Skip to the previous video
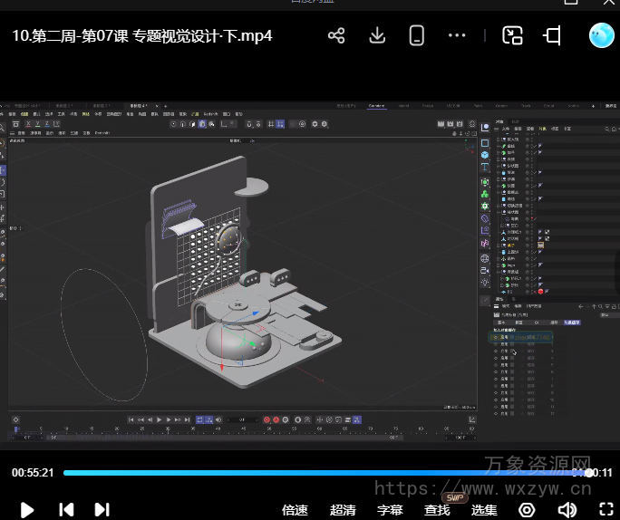The height and width of the screenshot is (520, 620). pos(66,509)
